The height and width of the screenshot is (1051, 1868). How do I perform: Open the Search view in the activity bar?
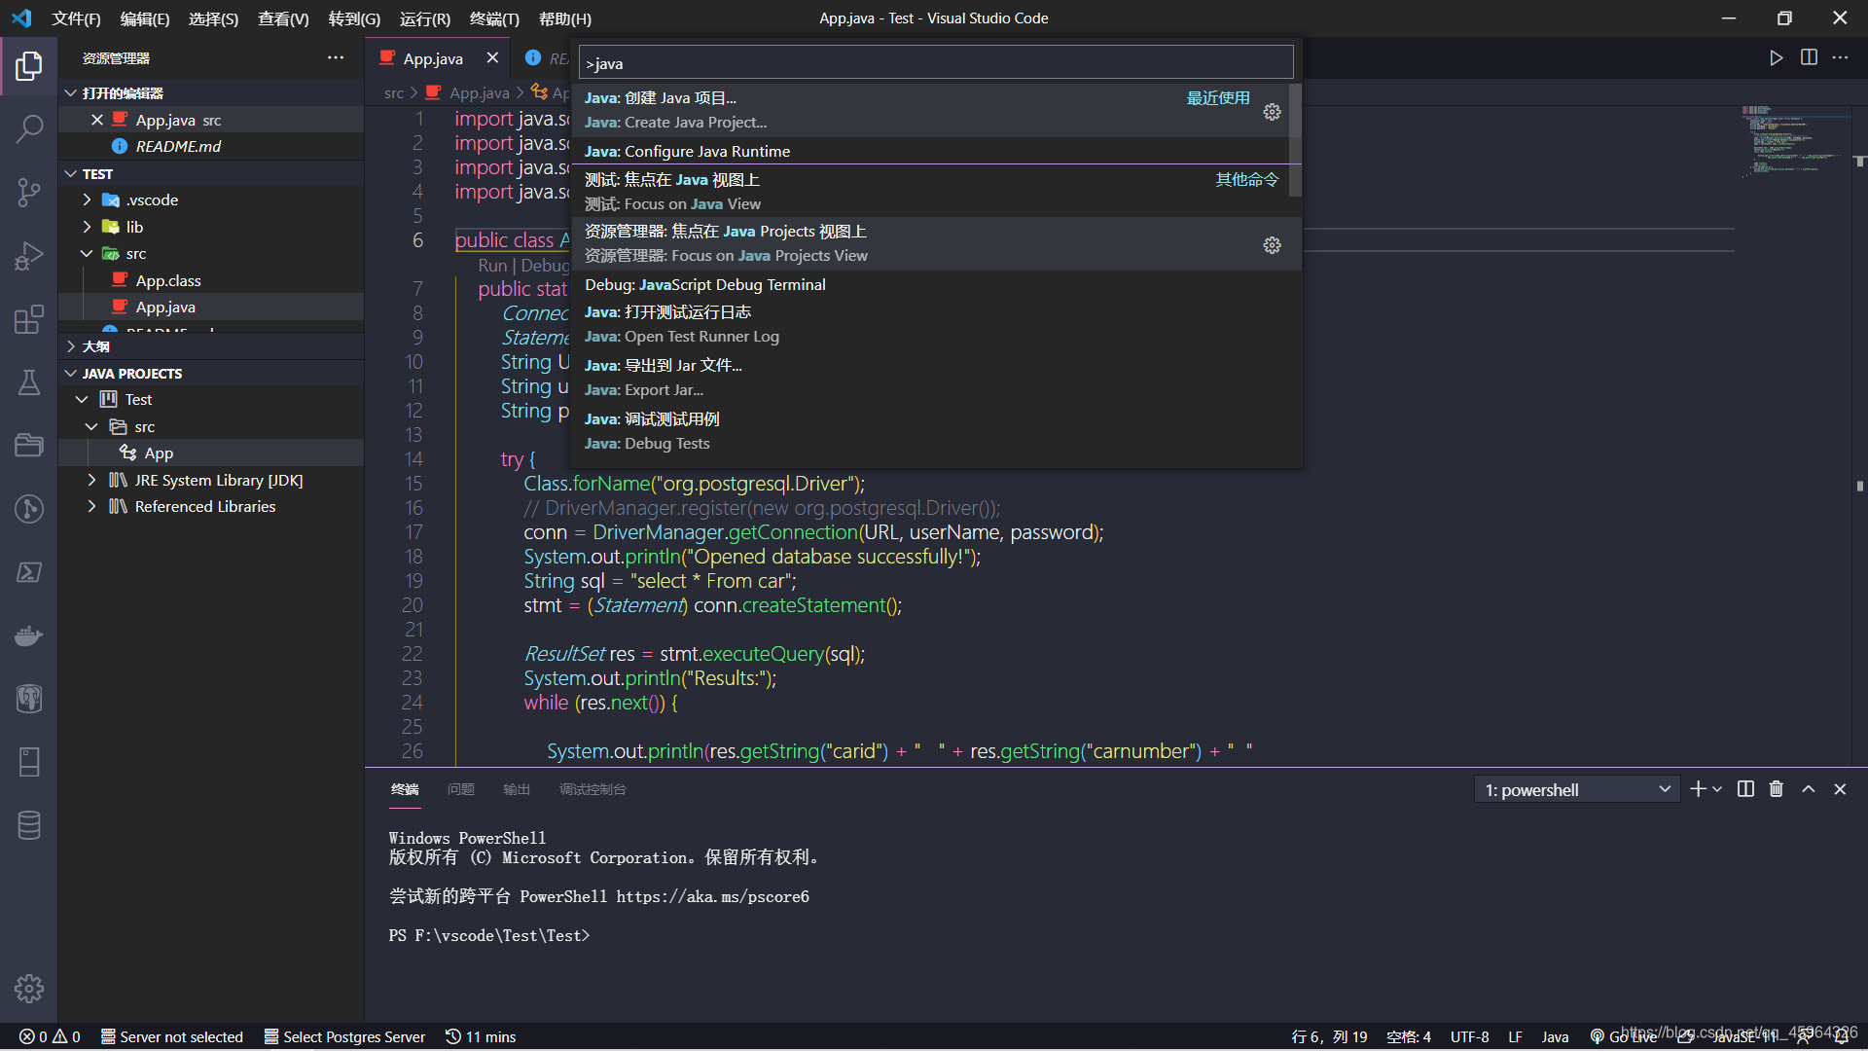pyautogui.click(x=29, y=127)
